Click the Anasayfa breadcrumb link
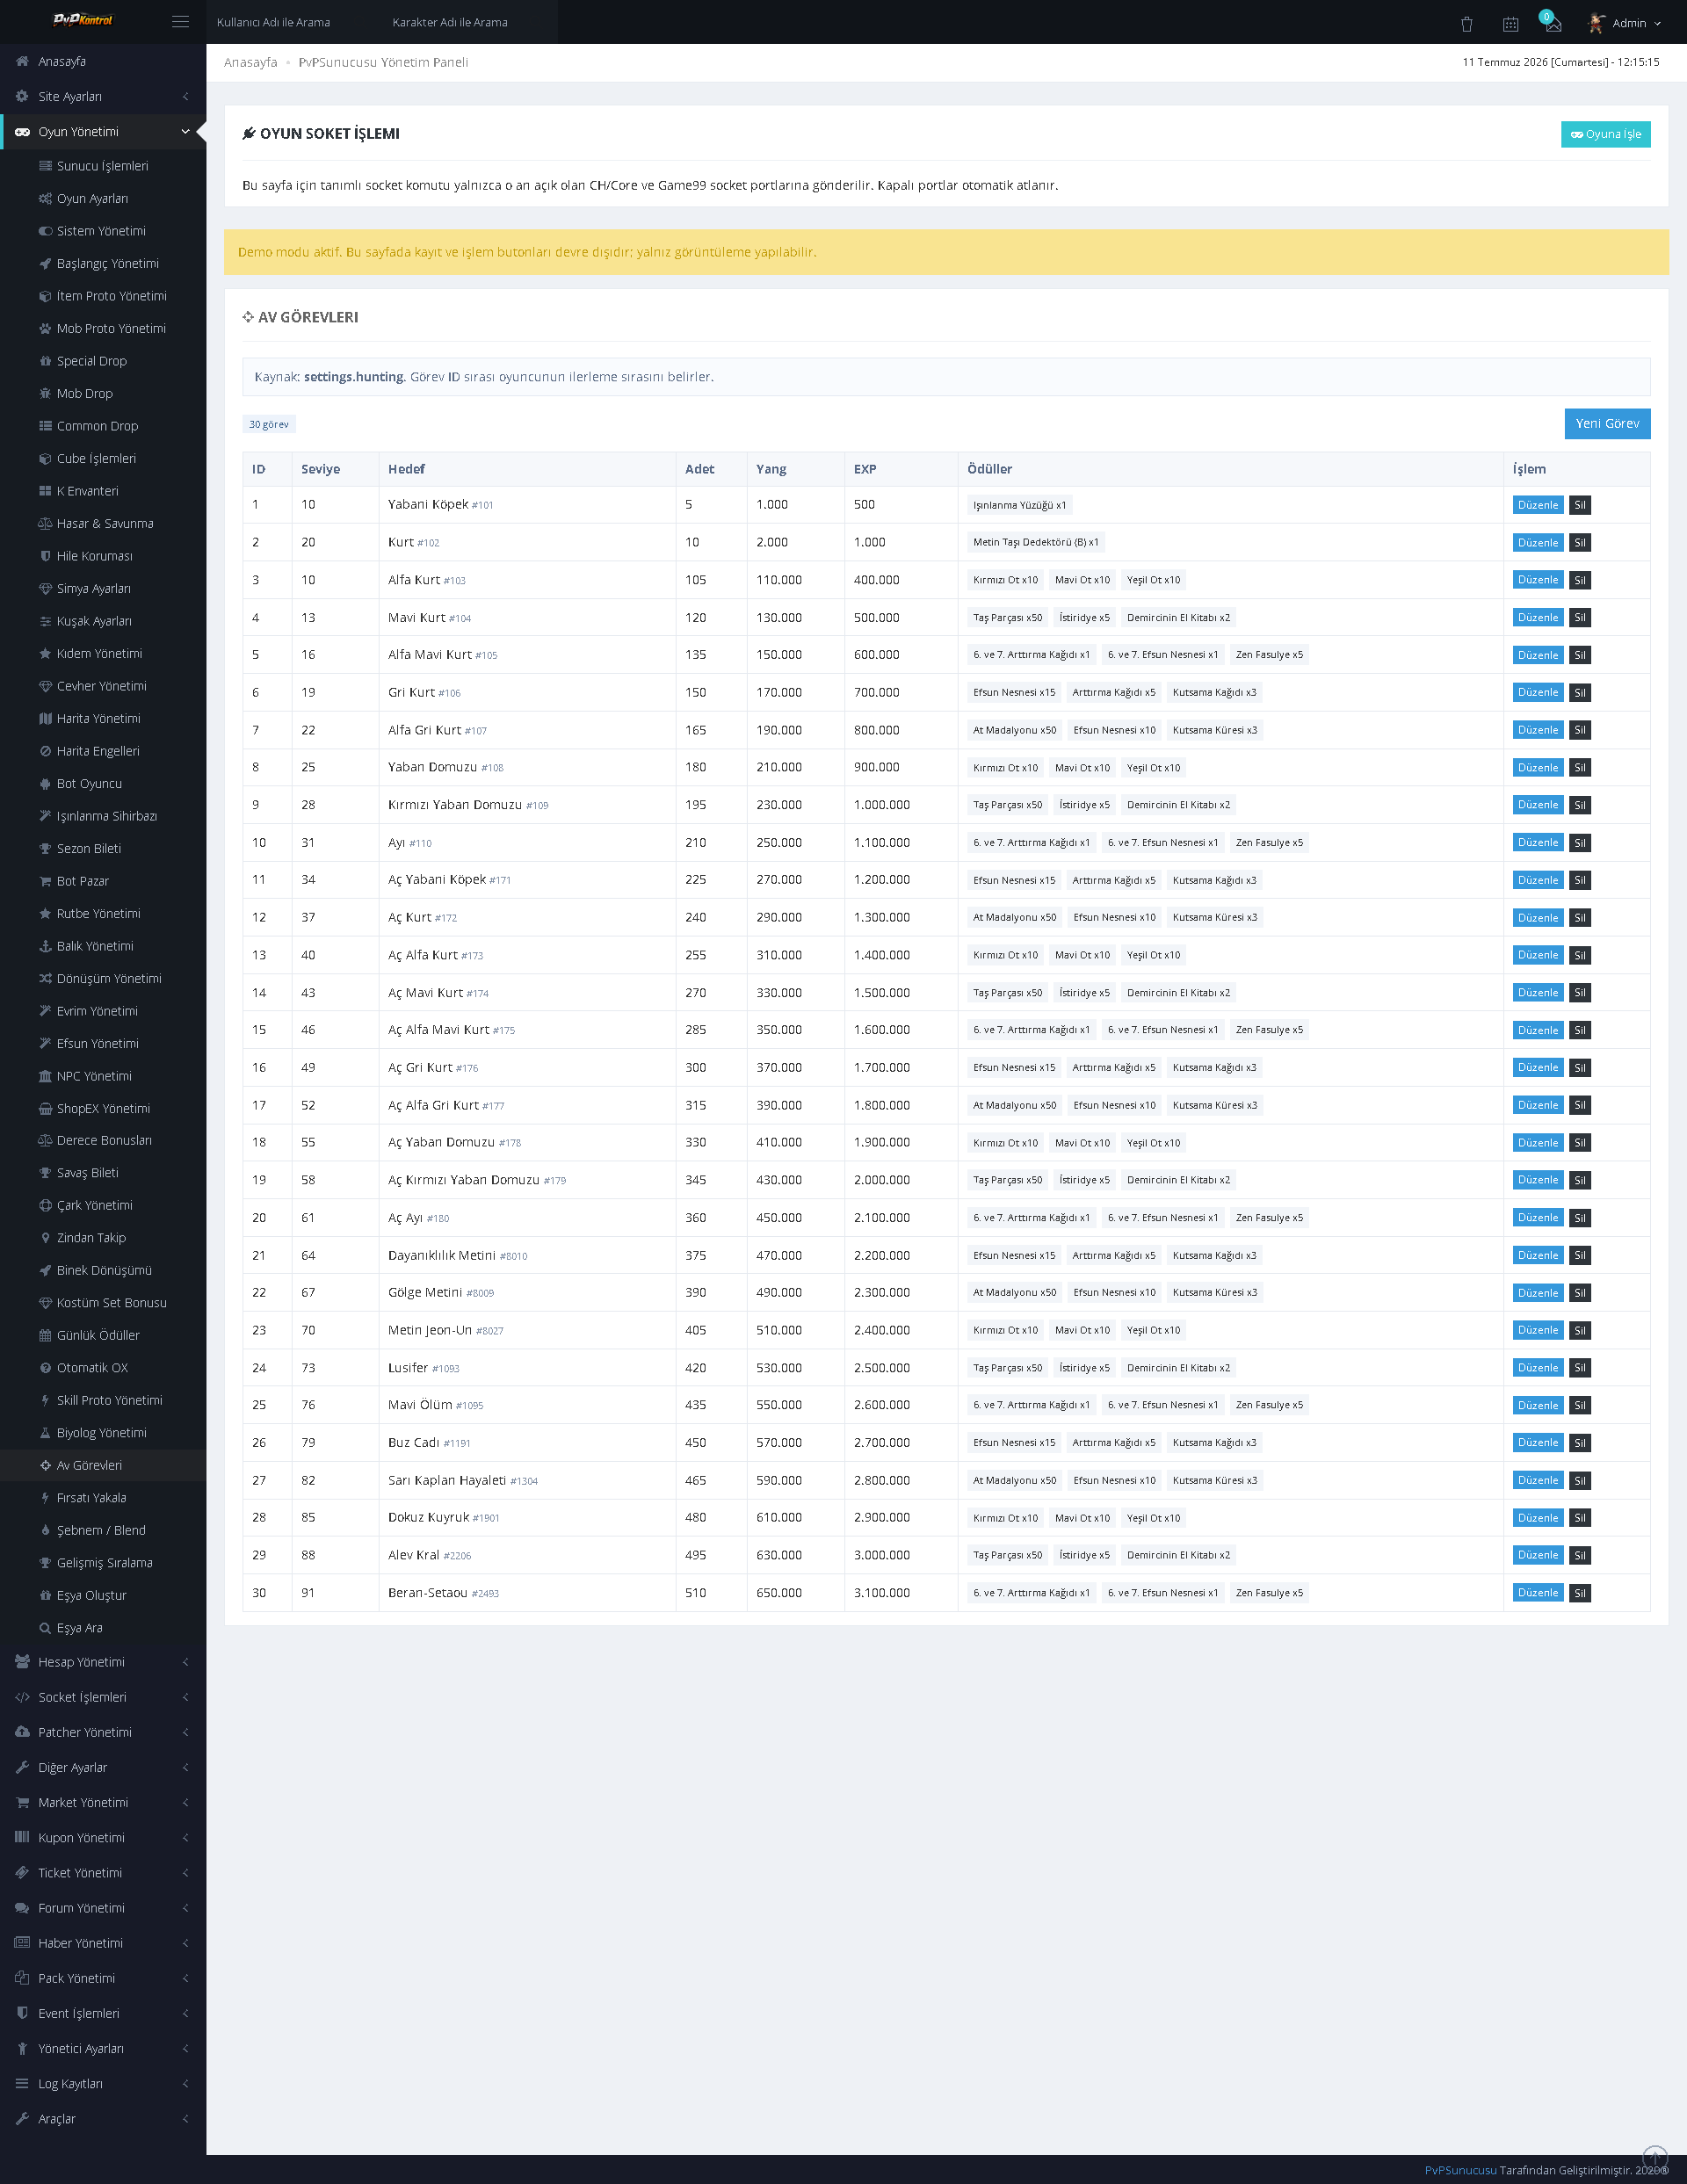Viewport: 1687px width, 2184px height. (x=251, y=62)
